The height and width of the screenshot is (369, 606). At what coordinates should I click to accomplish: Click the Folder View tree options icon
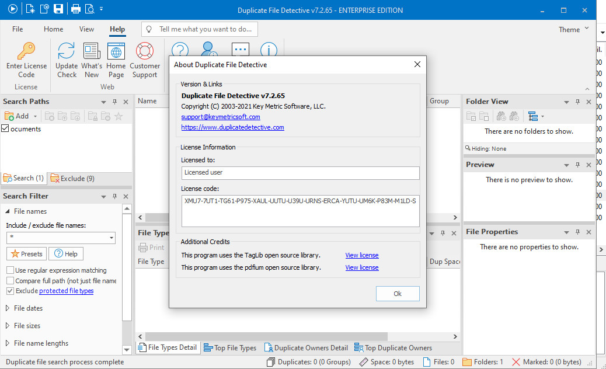coord(533,116)
